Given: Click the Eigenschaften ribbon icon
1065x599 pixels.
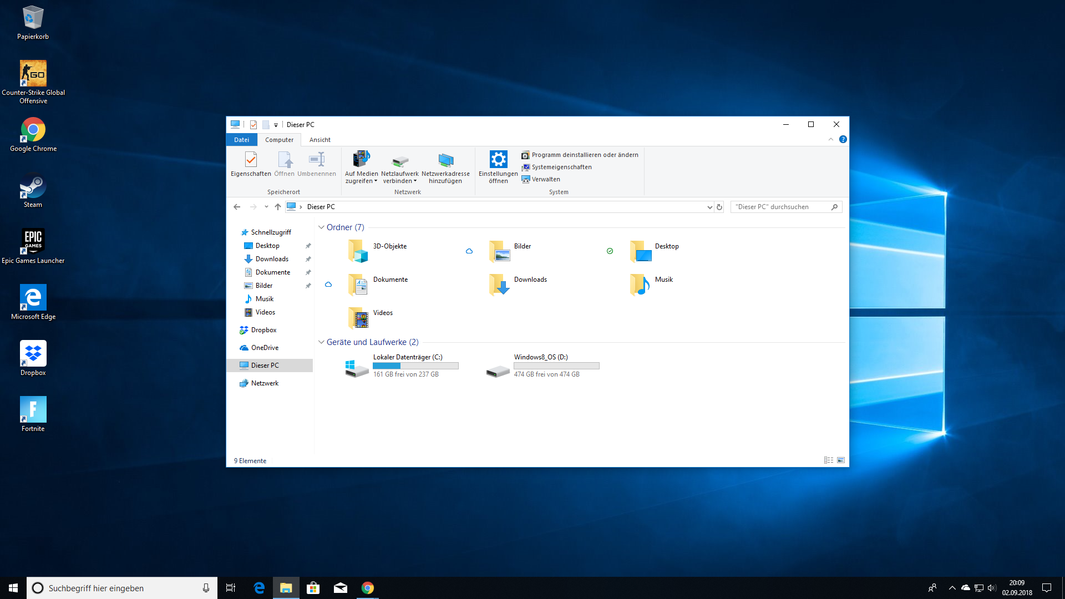Looking at the screenshot, I should [251, 160].
